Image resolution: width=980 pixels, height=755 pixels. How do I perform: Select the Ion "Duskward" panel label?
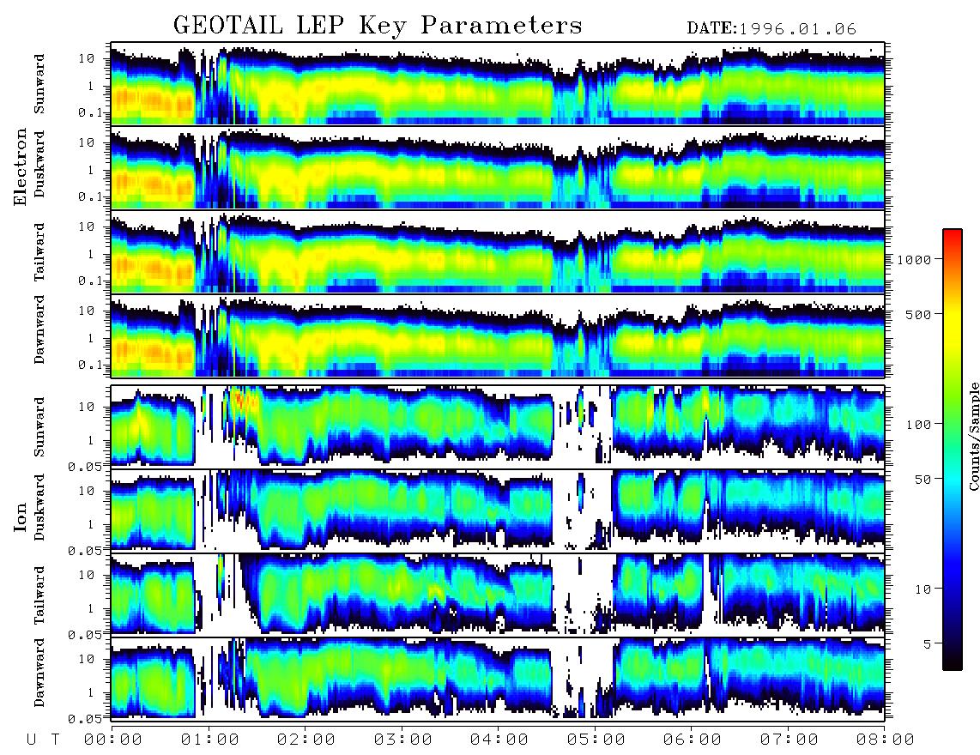click(39, 507)
